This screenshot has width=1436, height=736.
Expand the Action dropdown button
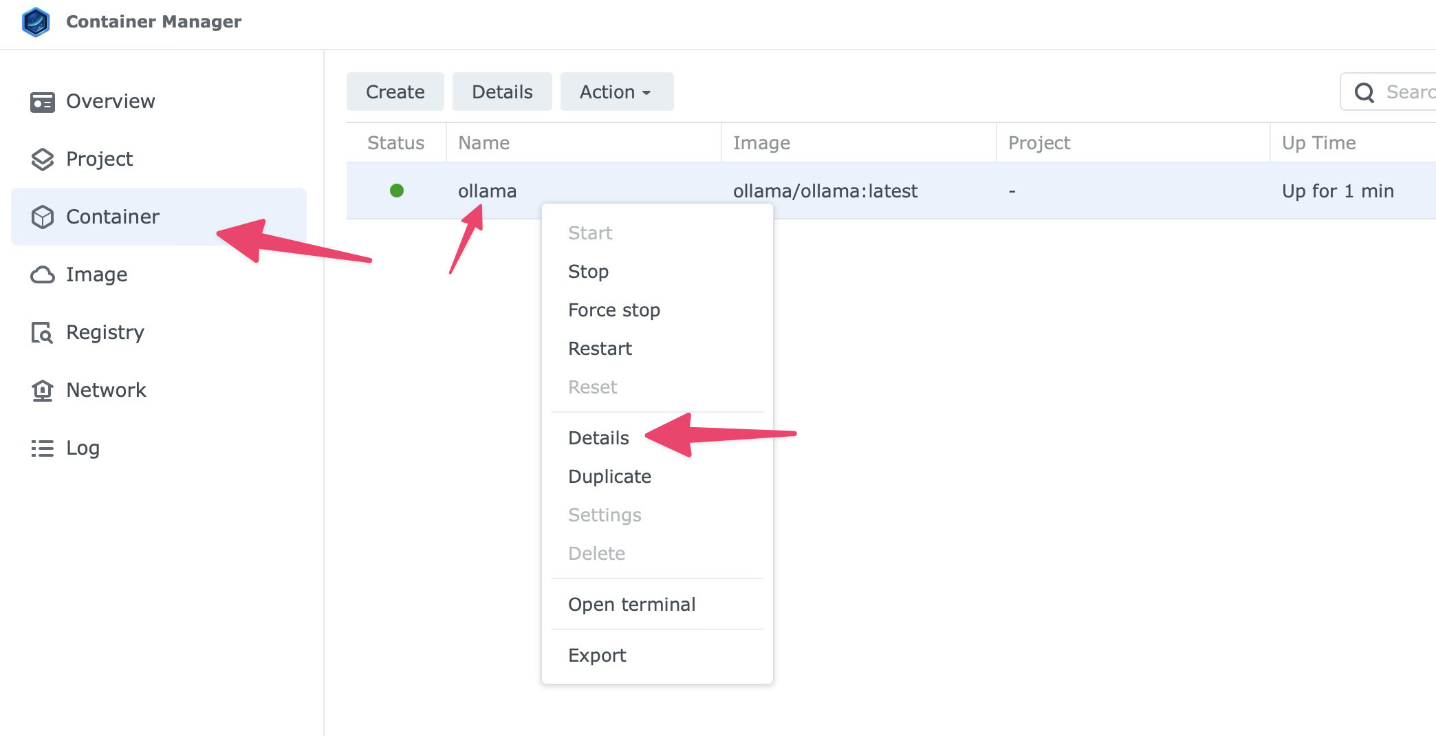[x=616, y=92]
